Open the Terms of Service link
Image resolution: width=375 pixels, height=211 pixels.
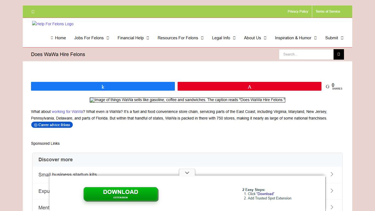pos(328,12)
